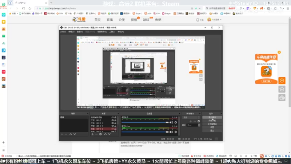The width and height of the screenshot is (291, 164).
Task: Open transition properties gear icon
Action: coord(199,121)
